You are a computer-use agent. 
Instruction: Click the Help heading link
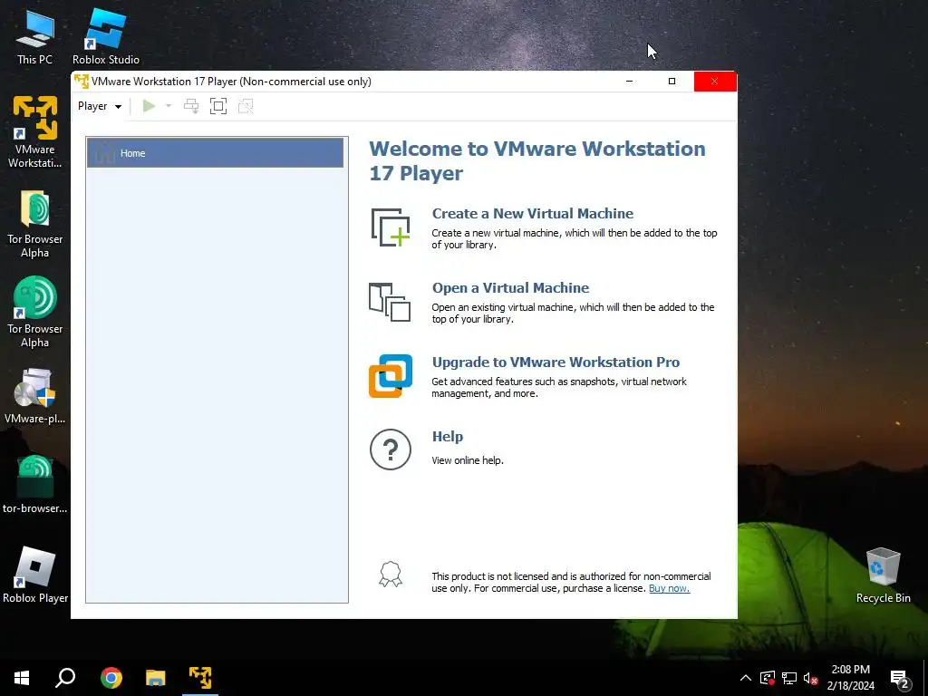click(x=448, y=437)
